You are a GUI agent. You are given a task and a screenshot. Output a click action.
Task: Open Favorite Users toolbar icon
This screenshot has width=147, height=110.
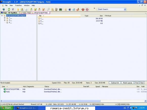22,9
